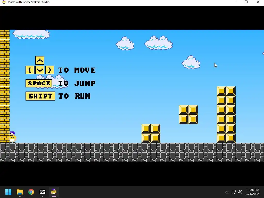Click the SHIFT key graphic
This screenshot has width=264, height=198.
[40, 96]
